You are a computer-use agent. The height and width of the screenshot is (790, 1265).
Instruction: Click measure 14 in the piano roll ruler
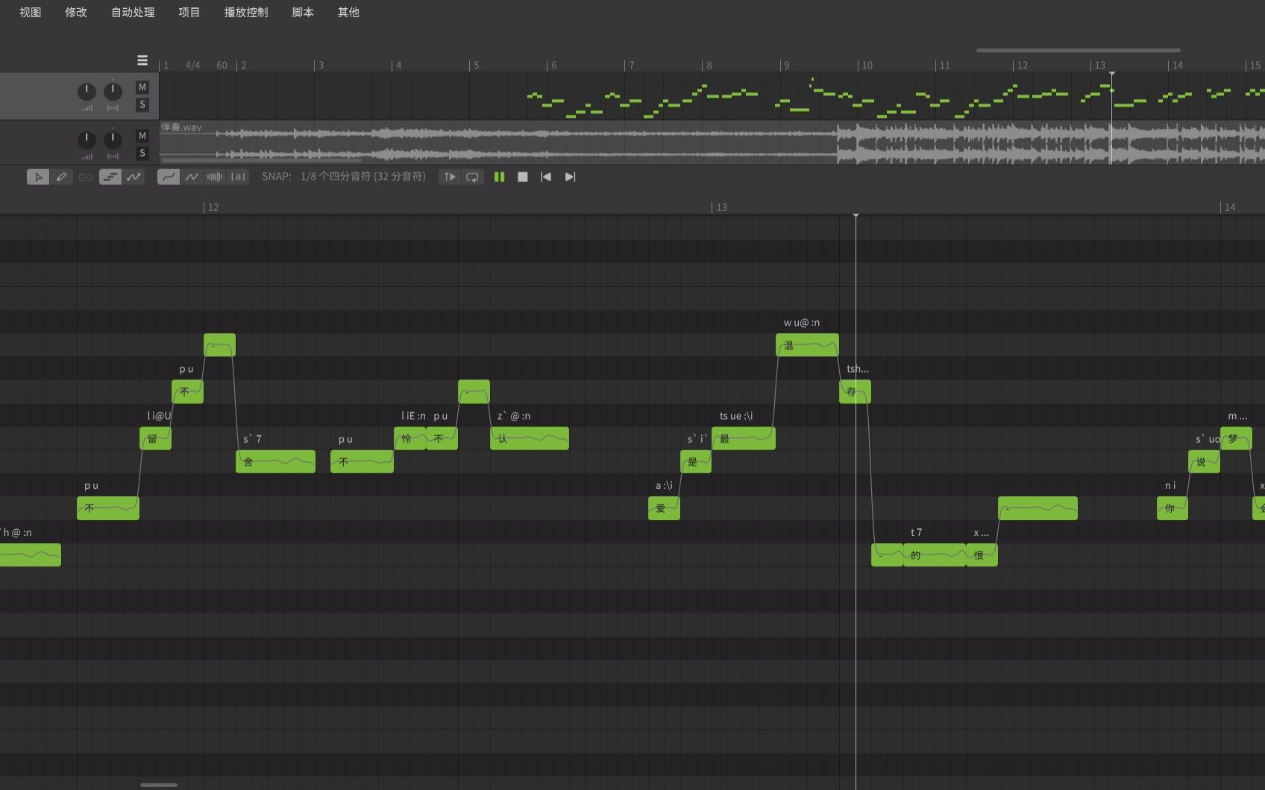pos(1230,207)
